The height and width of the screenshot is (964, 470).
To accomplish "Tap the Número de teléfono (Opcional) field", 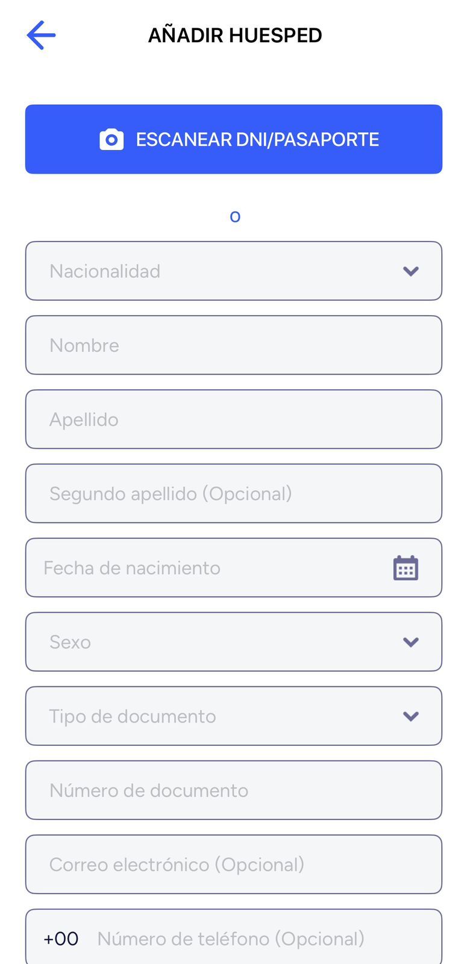I will point(259,939).
